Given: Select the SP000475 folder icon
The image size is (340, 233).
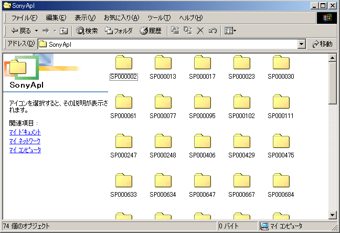Looking at the screenshot, I should (281, 141).
